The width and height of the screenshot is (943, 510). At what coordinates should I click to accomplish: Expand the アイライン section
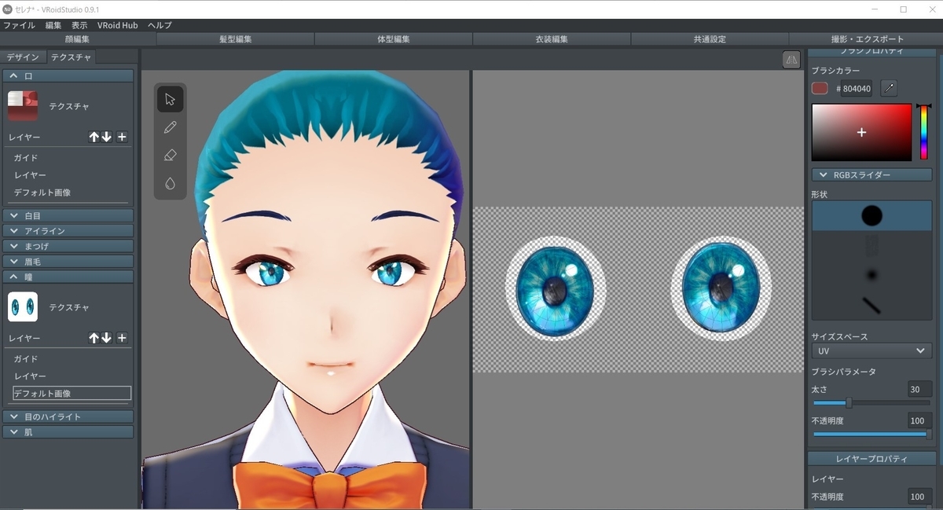tap(68, 231)
